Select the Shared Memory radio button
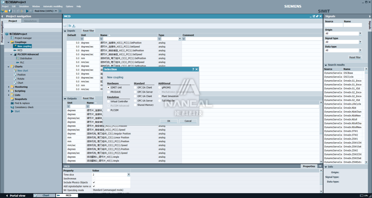372x198 pixels. click(135, 105)
